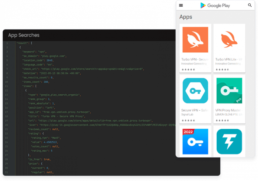The height and width of the screenshot is (181, 258).
Task: Click the Apps section heading
Action: (185, 17)
